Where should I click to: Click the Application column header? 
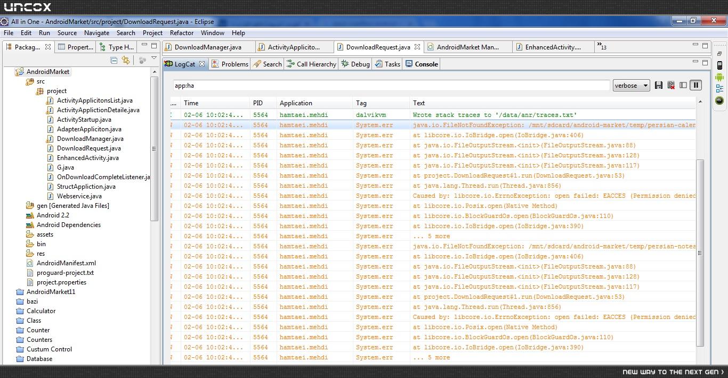pos(315,103)
